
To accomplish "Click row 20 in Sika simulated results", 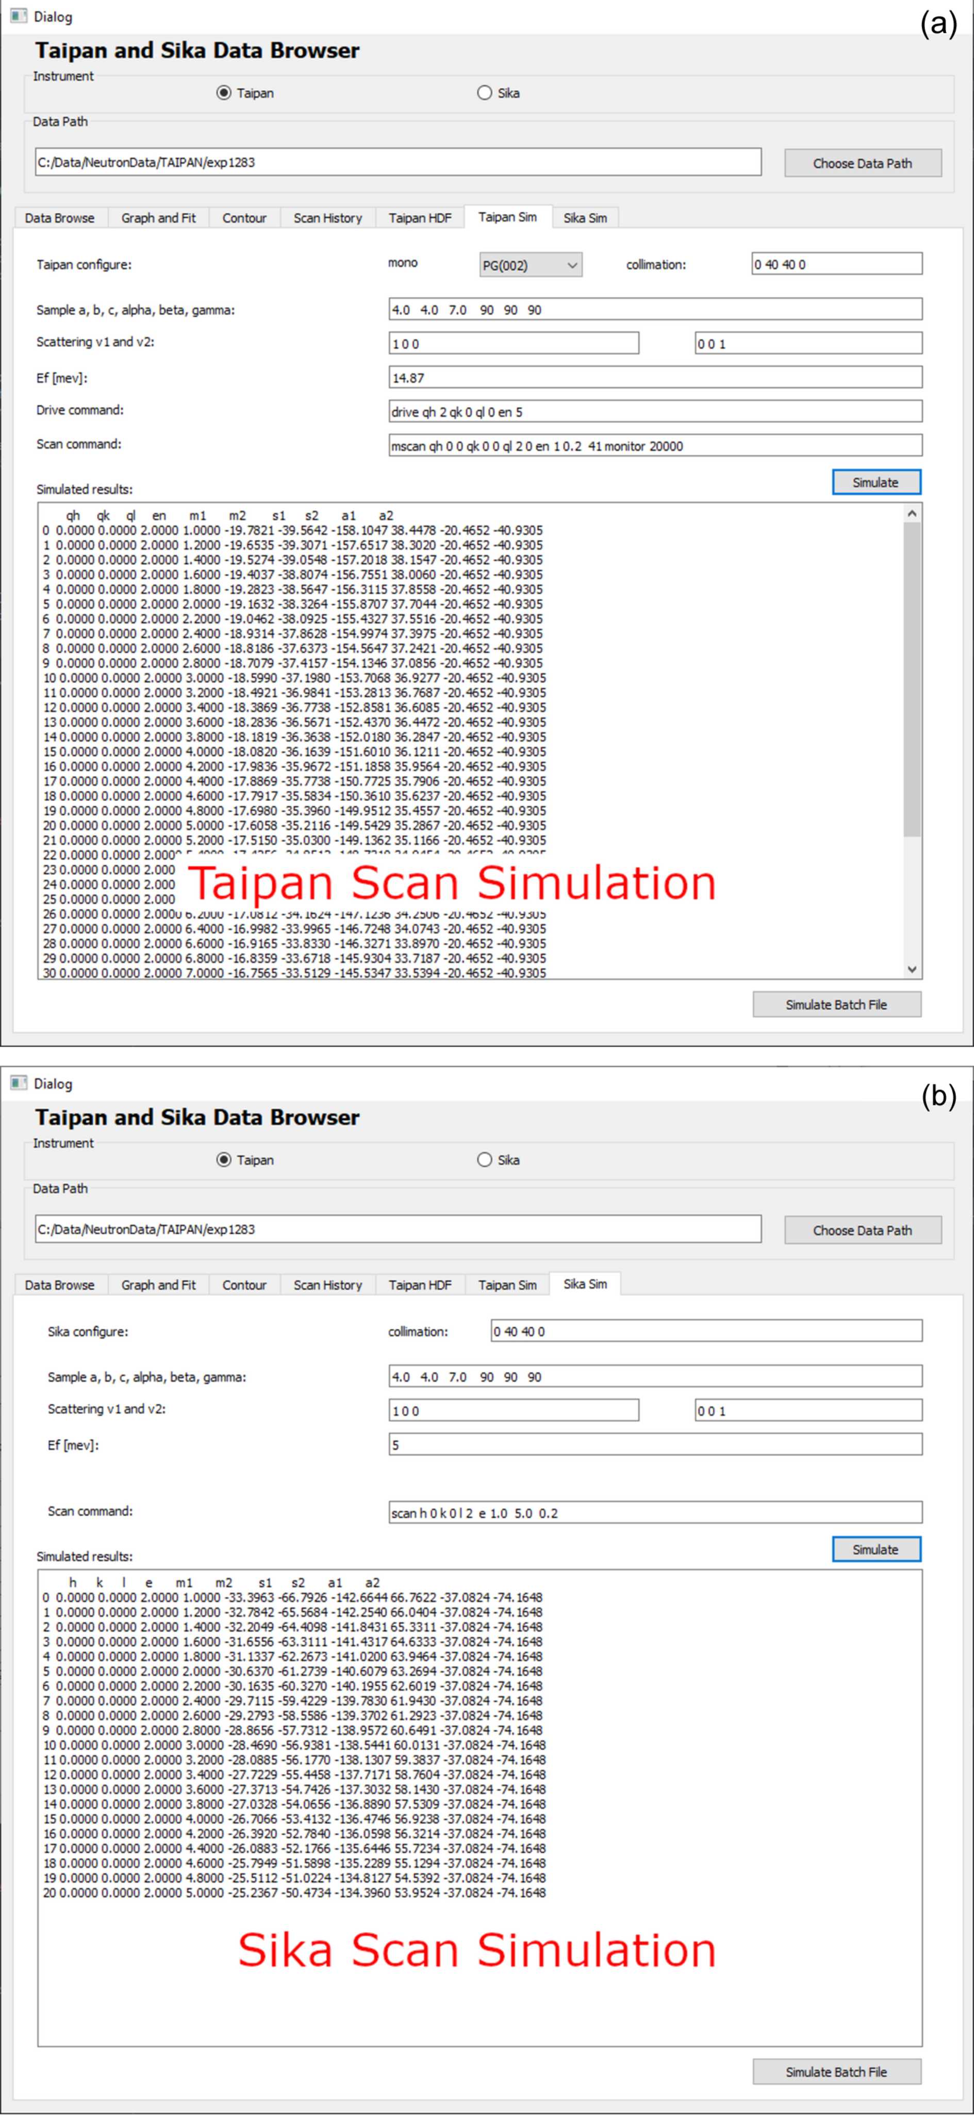I will point(294,1893).
